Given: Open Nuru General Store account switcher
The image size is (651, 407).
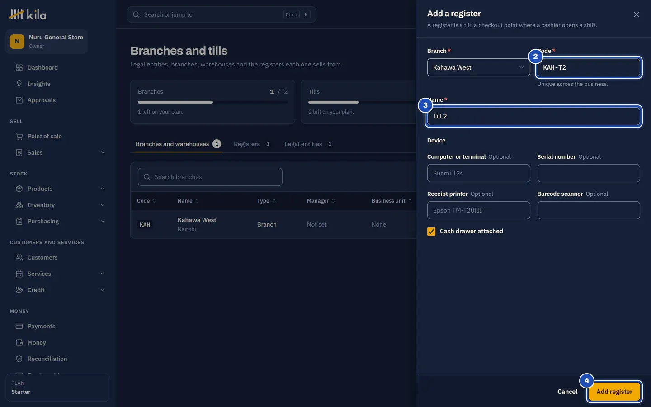Looking at the screenshot, I should point(47,42).
